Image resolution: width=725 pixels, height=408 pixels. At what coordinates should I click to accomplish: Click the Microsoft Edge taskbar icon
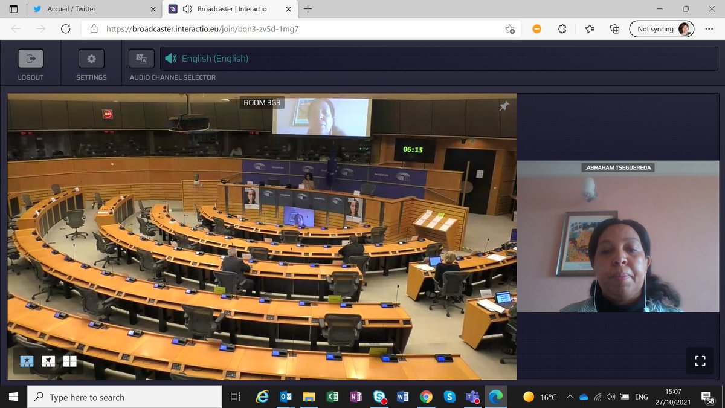point(496,397)
